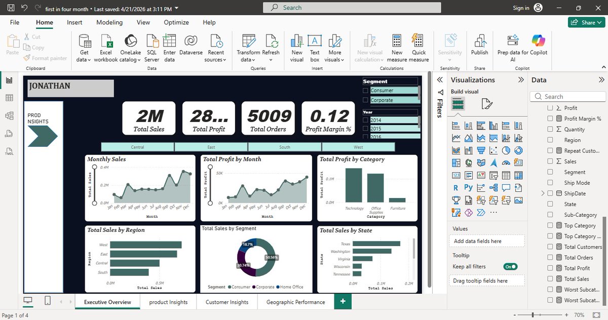Switch to the Optimize ribbon tab
The height and width of the screenshot is (320, 608).
[x=176, y=22]
